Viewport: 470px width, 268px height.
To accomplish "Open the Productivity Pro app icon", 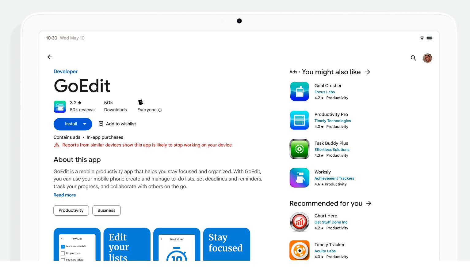I will pos(299,120).
